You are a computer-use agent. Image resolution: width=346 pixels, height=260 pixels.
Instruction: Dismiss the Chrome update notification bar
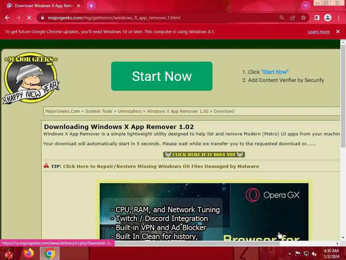338,31
